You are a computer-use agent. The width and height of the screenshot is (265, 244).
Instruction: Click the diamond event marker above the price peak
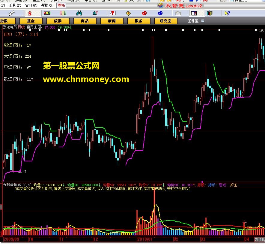coord(153,30)
